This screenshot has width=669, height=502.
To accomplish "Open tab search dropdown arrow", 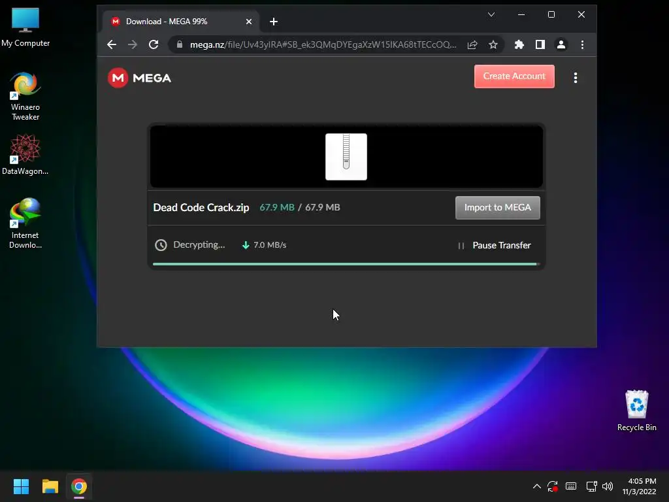I will 491,14.
